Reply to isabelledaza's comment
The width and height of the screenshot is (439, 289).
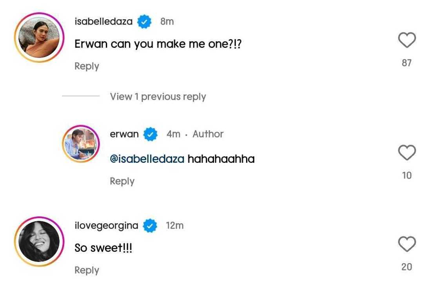[87, 66]
